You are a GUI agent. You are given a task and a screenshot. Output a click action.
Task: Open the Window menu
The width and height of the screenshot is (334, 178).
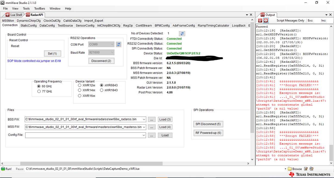pos(55,8)
